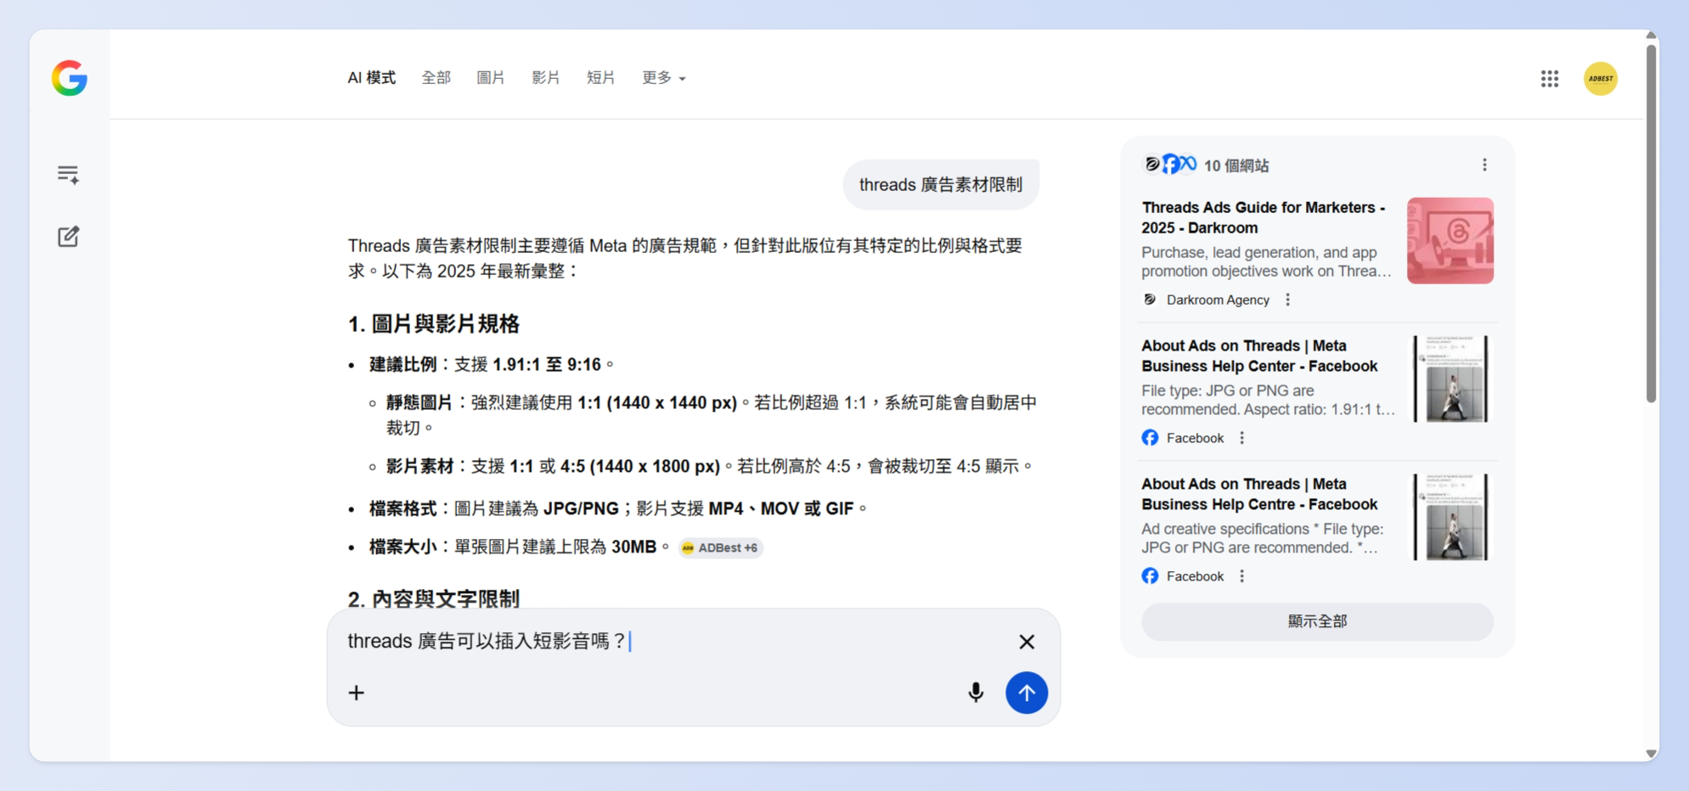Screen dimensions: 1689x791
Task: Submit the question with the blue arrow
Action: point(1027,693)
